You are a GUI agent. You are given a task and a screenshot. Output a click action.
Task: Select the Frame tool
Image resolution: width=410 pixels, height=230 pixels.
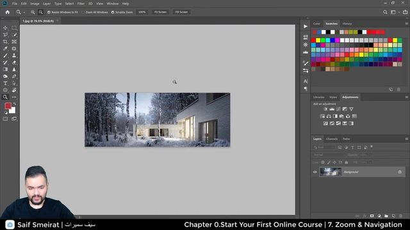[x=14, y=42]
